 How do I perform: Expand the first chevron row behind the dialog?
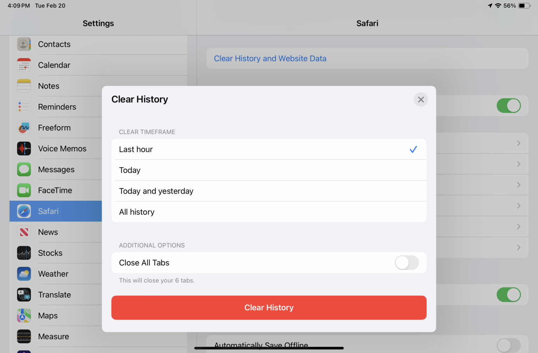pyautogui.click(x=518, y=143)
